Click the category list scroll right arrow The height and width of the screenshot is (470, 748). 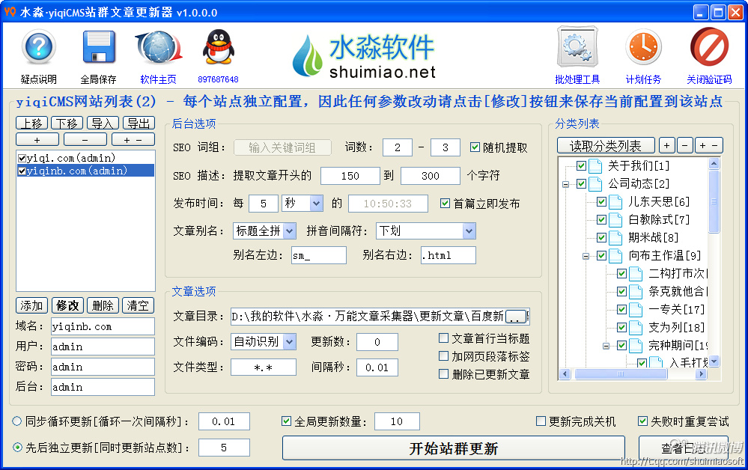tap(701, 374)
